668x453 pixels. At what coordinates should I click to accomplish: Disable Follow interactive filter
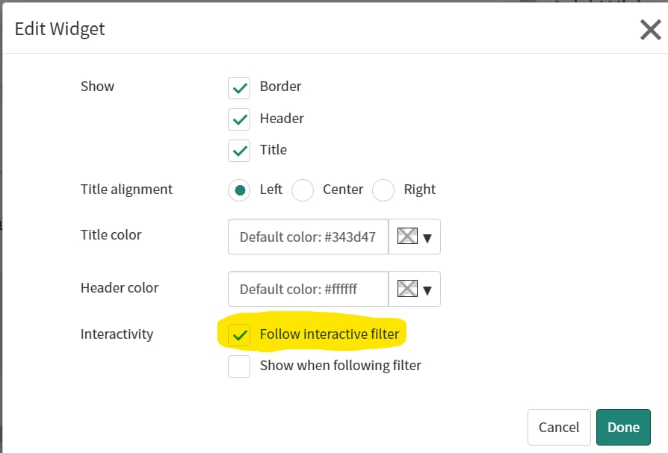(x=239, y=335)
